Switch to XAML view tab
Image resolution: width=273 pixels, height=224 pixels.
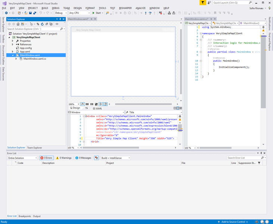[x=97, y=108]
